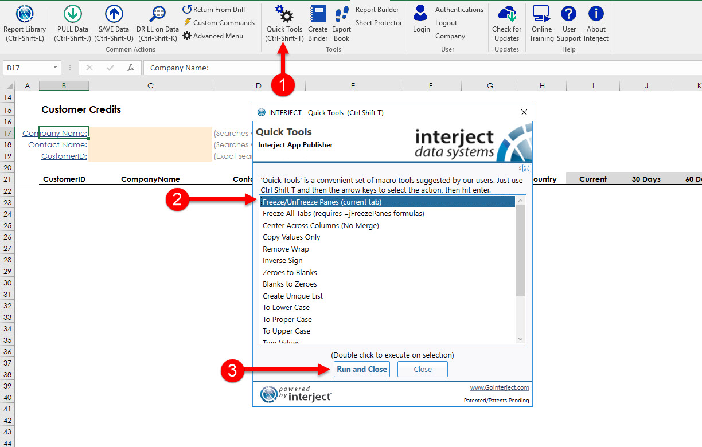Select the Current heading cell
The width and height of the screenshot is (702, 447).
[593, 179]
